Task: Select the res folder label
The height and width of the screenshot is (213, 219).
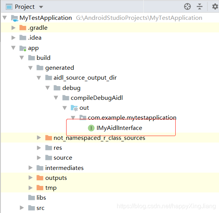Action: (58, 148)
